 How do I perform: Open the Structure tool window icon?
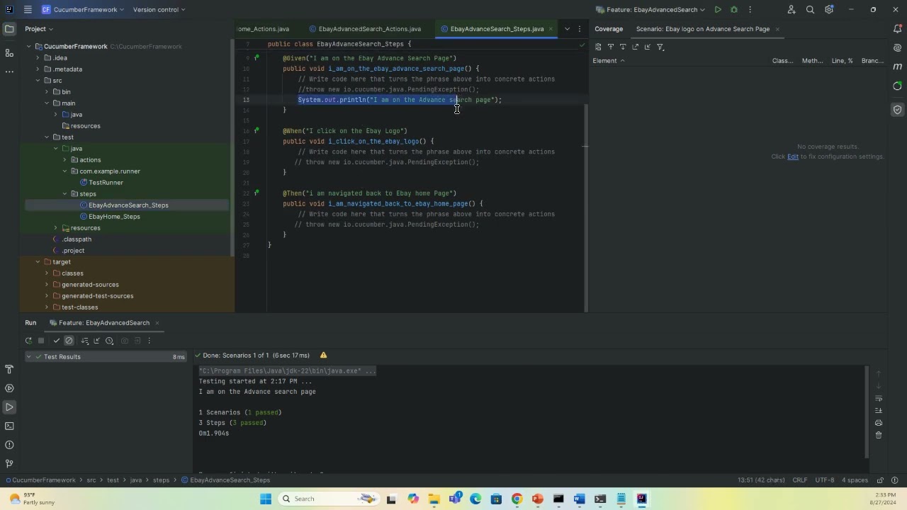click(9, 53)
